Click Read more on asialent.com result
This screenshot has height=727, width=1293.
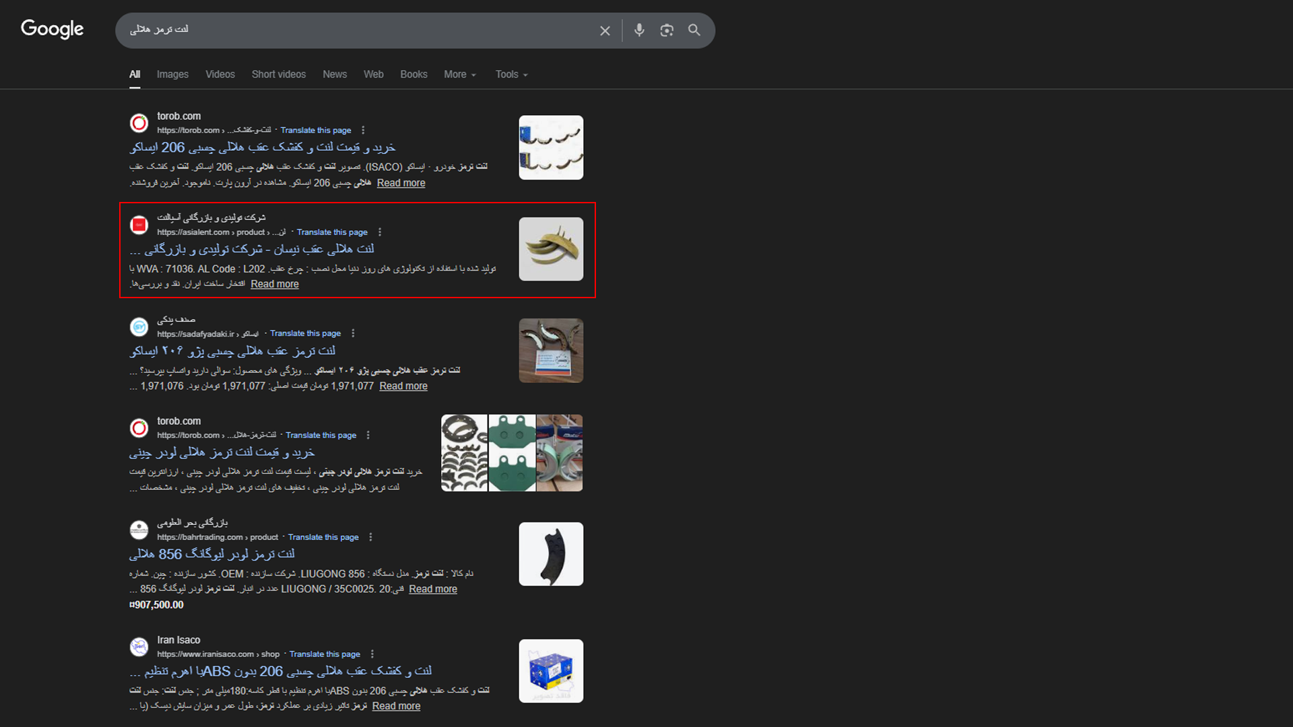tap(275, 284)
